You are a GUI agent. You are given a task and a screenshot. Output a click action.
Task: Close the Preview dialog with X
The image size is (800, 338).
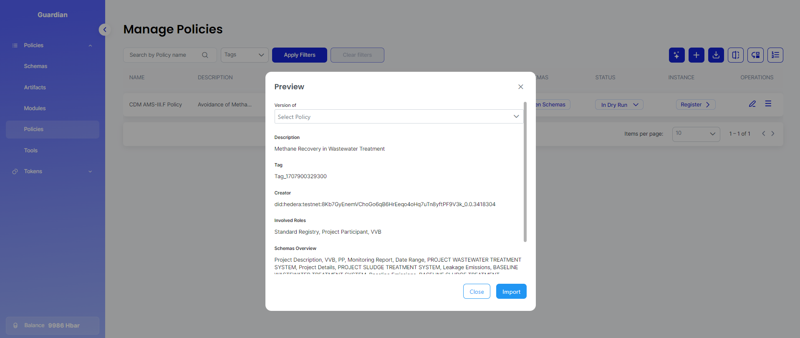(520, 87)
